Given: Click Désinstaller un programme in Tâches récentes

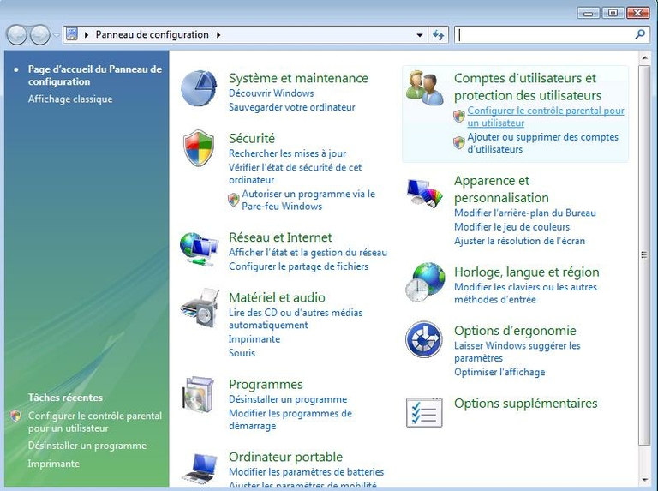Looking at the screenshot, I should [87, 446].
